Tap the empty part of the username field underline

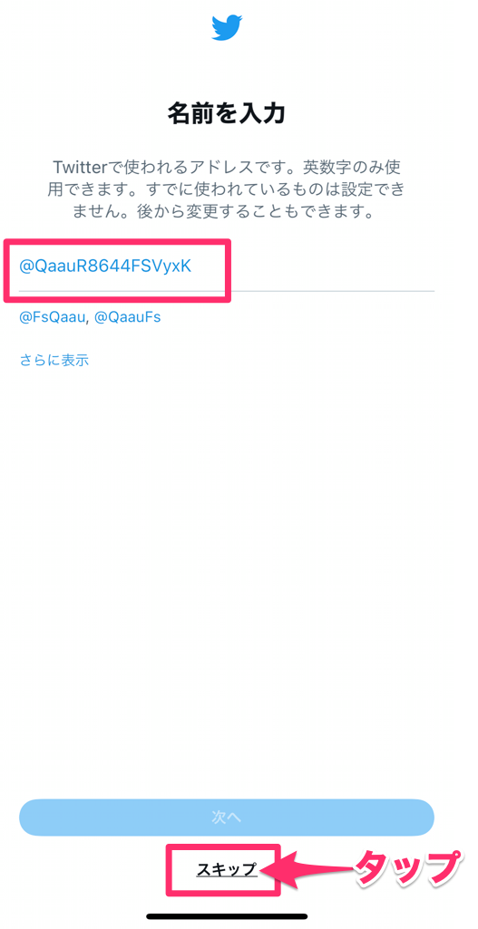point(332,290)
